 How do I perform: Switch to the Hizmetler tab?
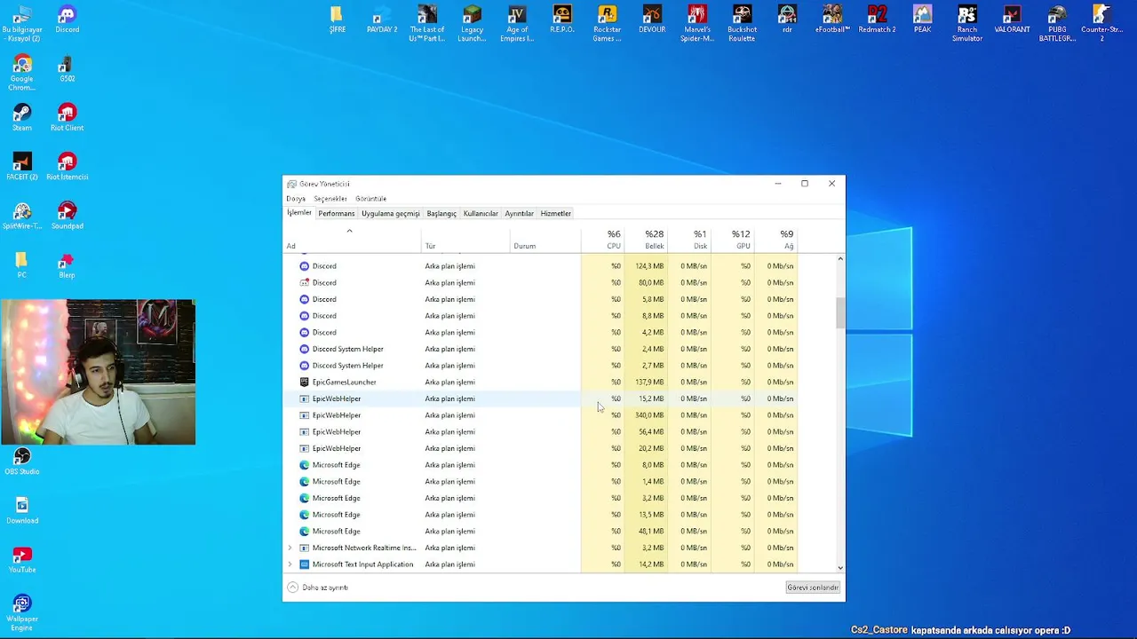coord(556,213)
